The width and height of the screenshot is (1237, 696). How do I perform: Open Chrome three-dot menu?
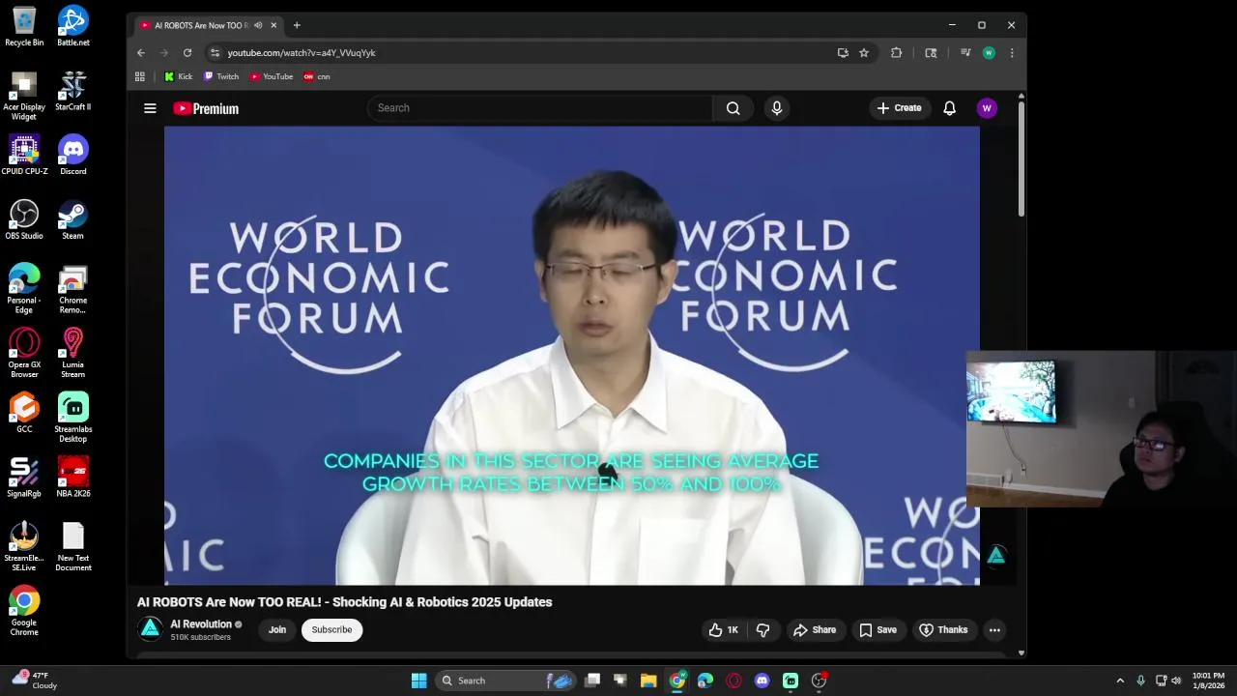(1012, 53)
